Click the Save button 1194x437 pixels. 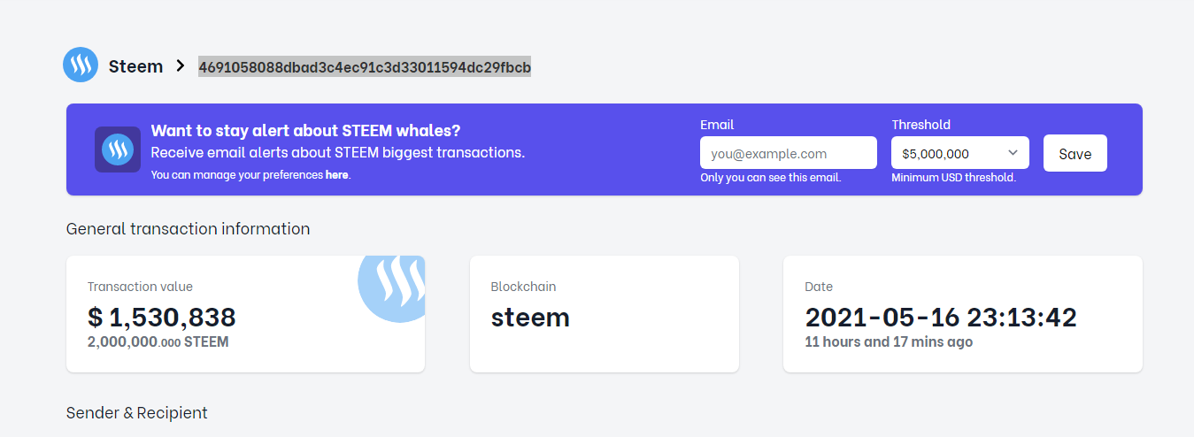(1075, 153)
